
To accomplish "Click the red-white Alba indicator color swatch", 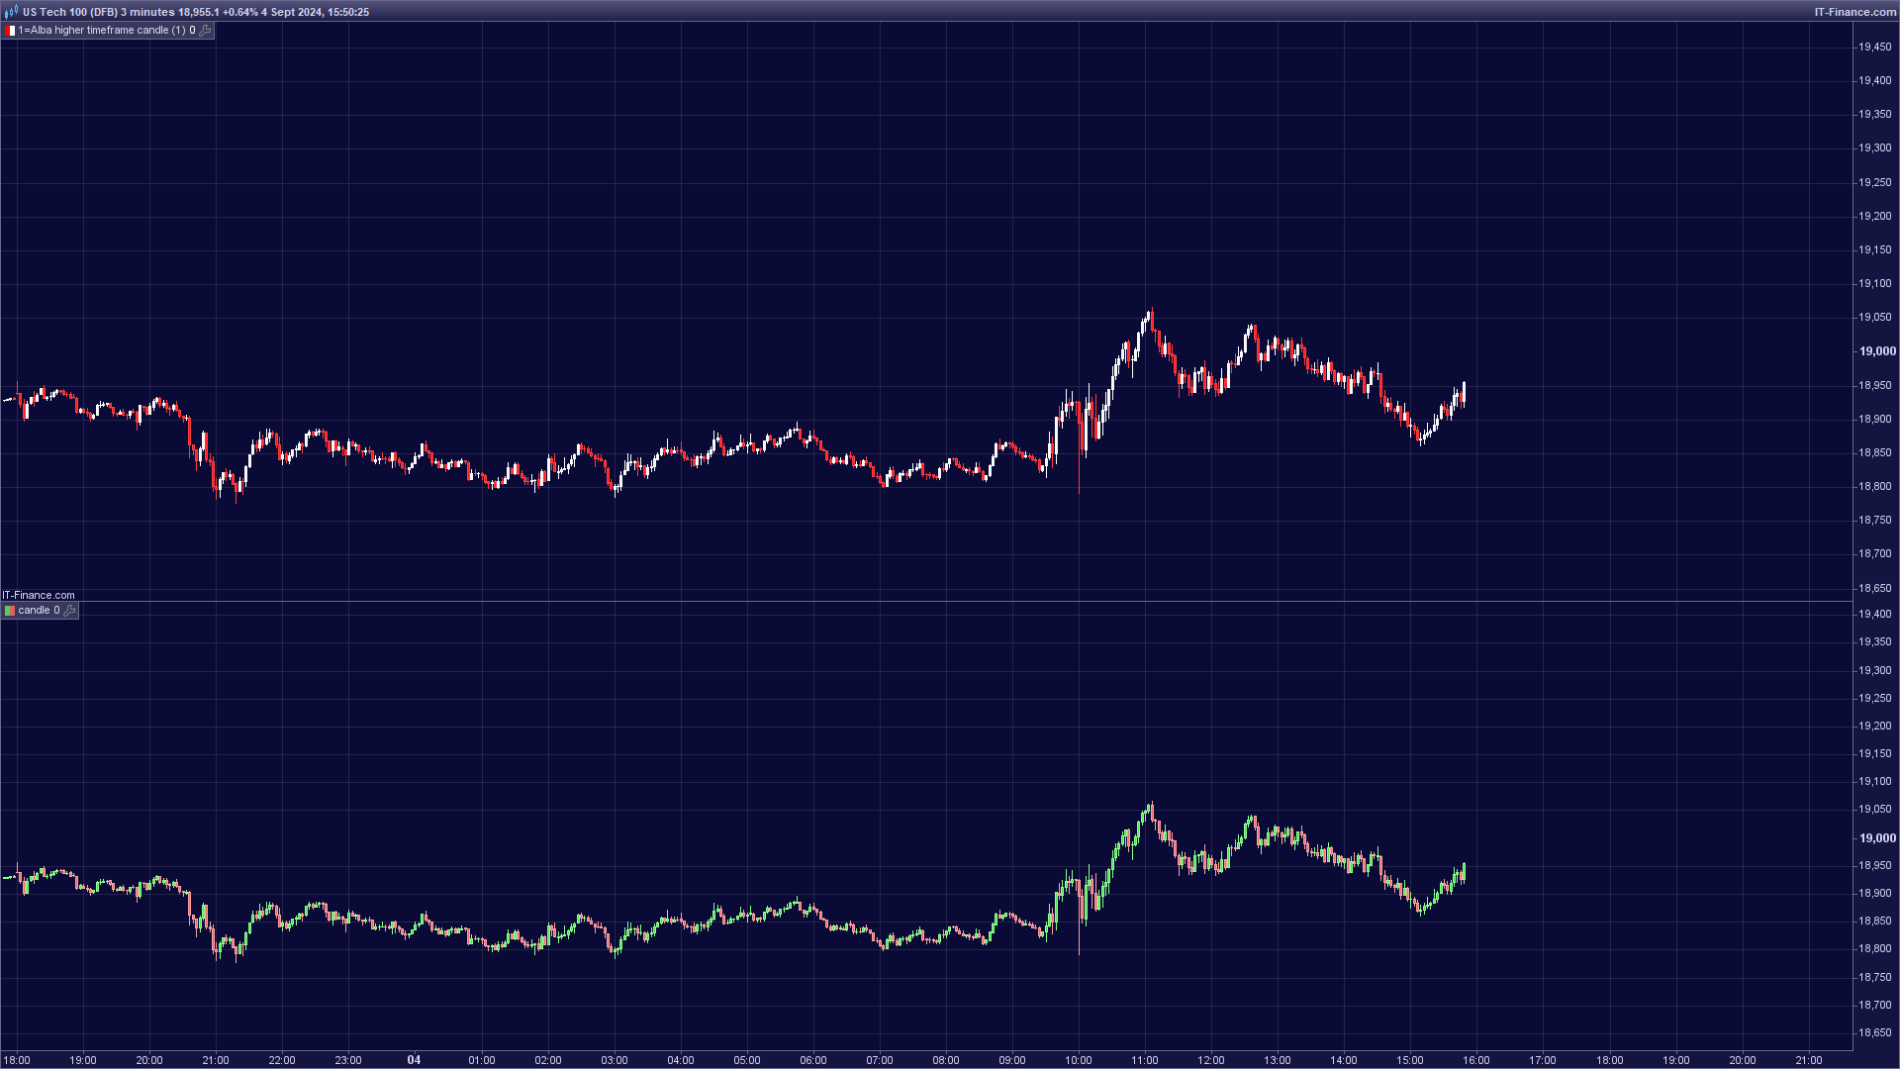I will (10, 31).
